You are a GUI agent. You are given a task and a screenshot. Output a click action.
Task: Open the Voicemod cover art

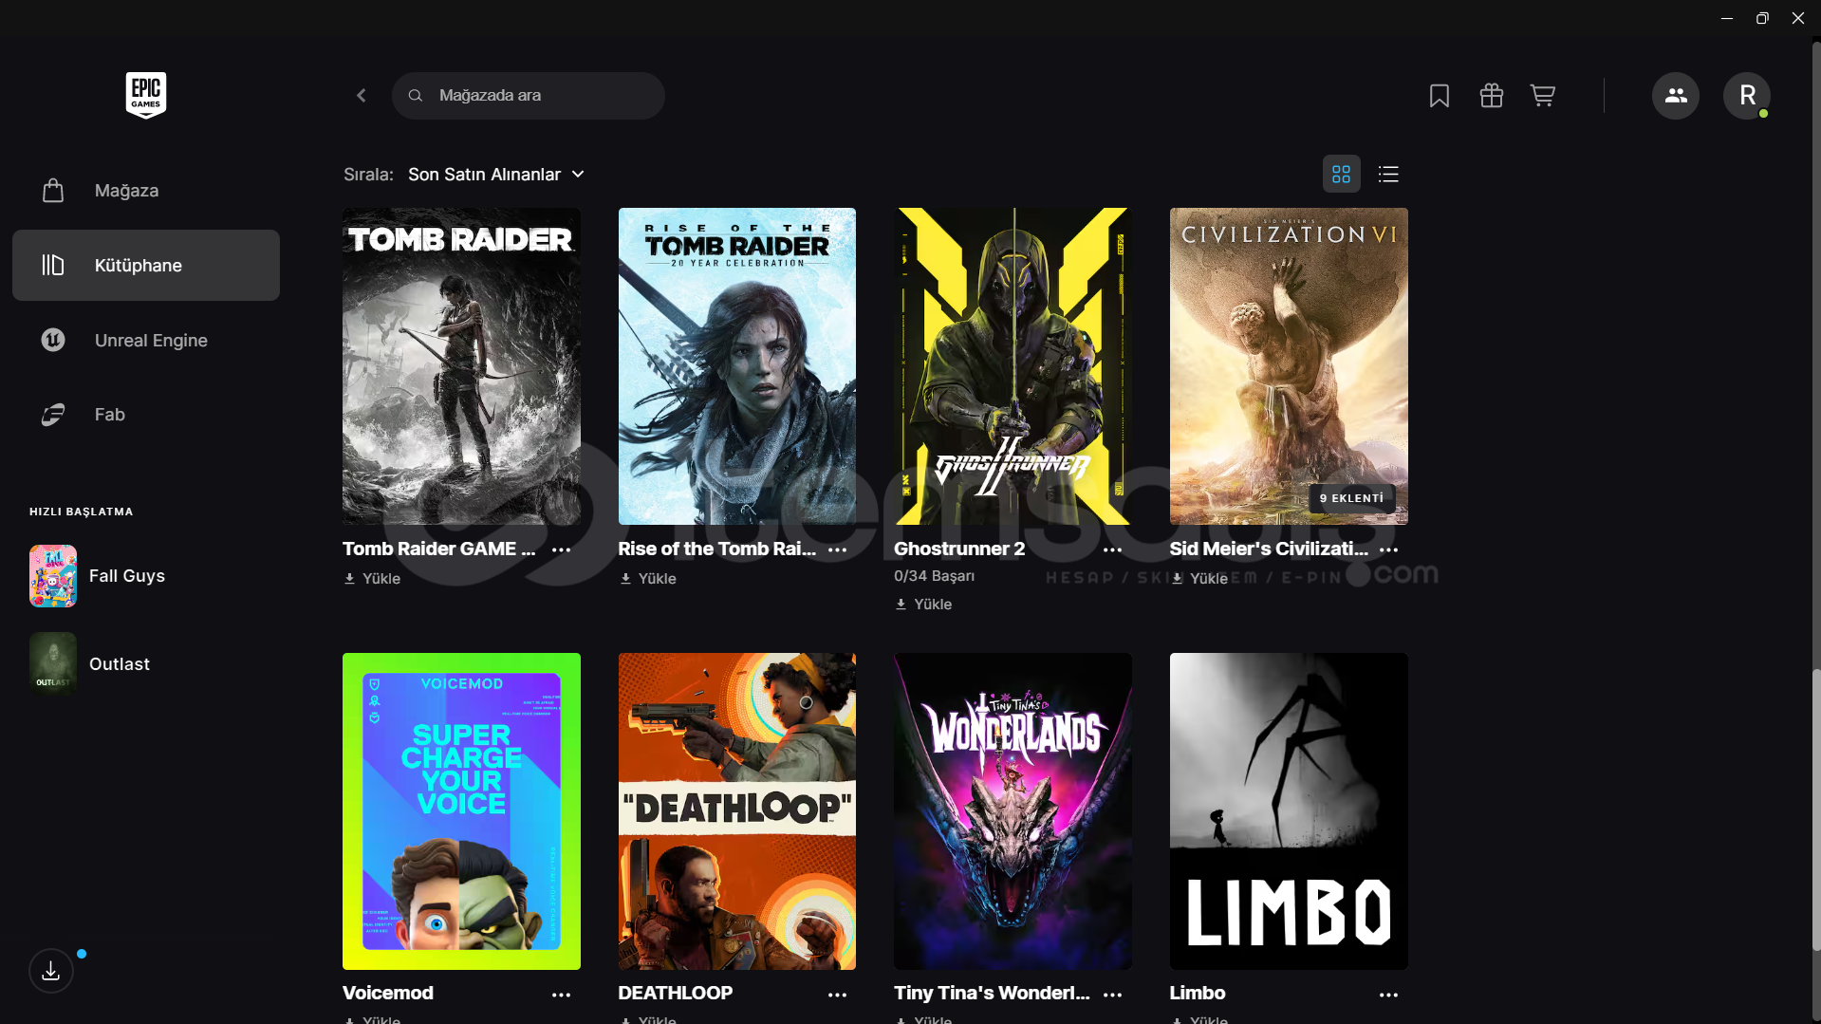[461, 811]
